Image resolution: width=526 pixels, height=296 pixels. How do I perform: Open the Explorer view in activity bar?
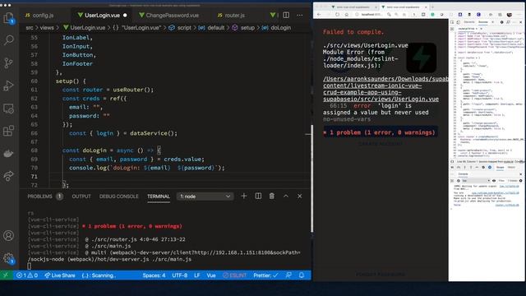tap(8, 18)
